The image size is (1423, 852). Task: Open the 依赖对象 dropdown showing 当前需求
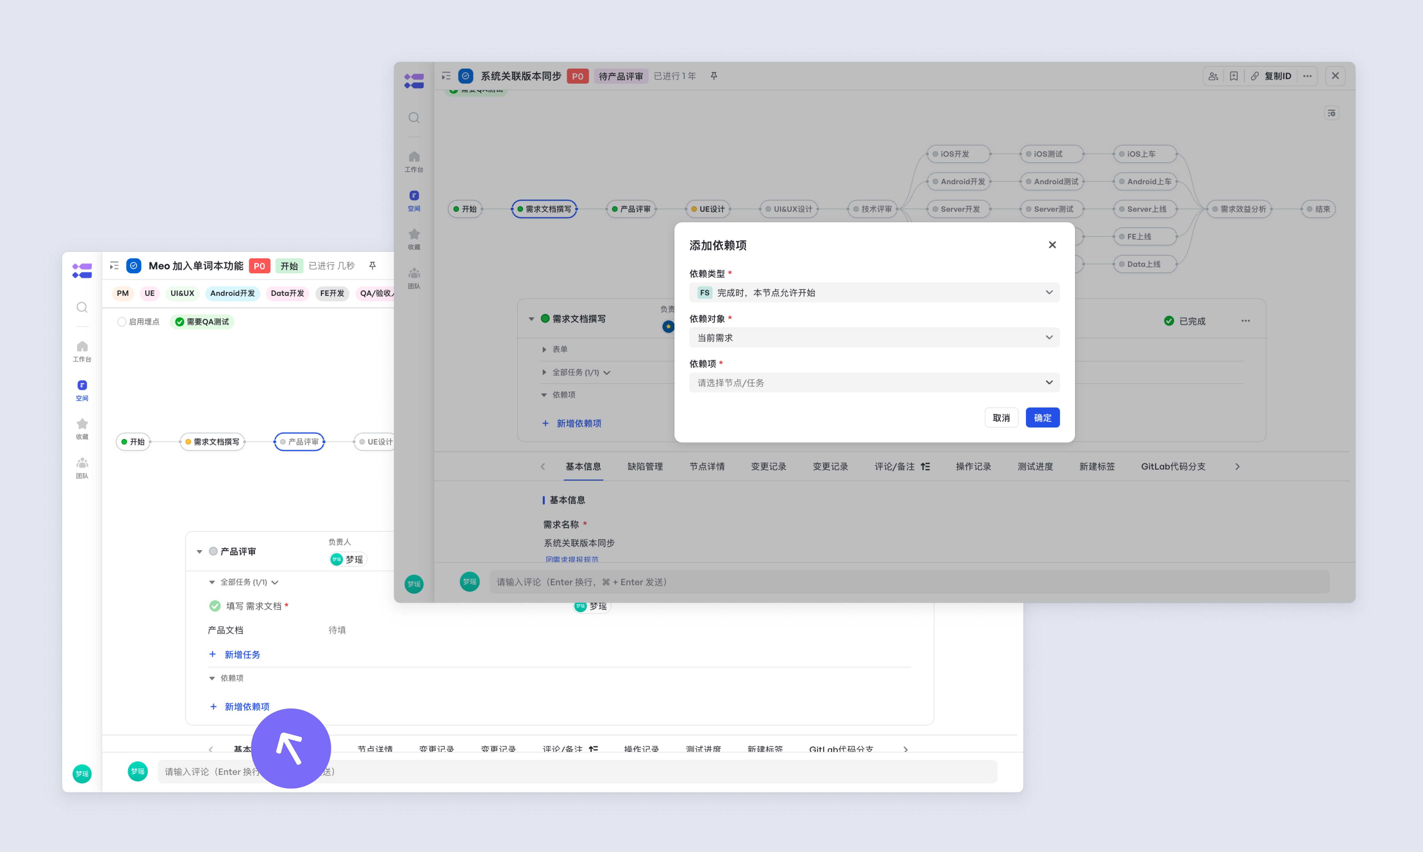[x=874, y=338]
